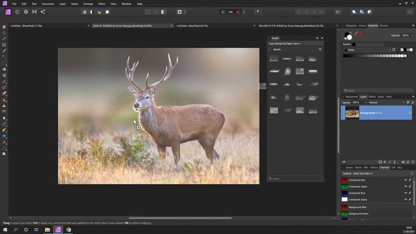Open Windows Start menu
Image resolution: width=416 pixels, height=234 pixels.
[x=5, y=229]
